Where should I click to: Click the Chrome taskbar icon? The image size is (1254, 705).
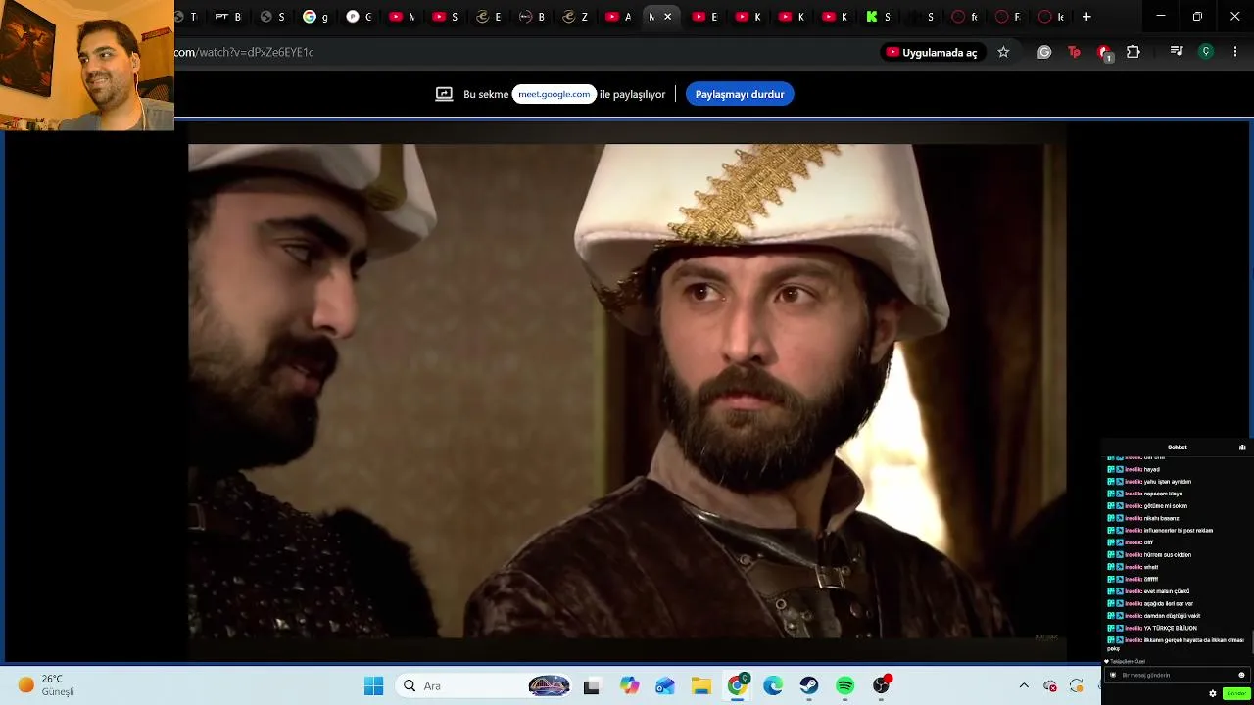[737, 685]
